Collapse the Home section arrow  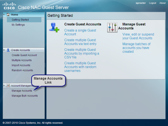point(4,14)
